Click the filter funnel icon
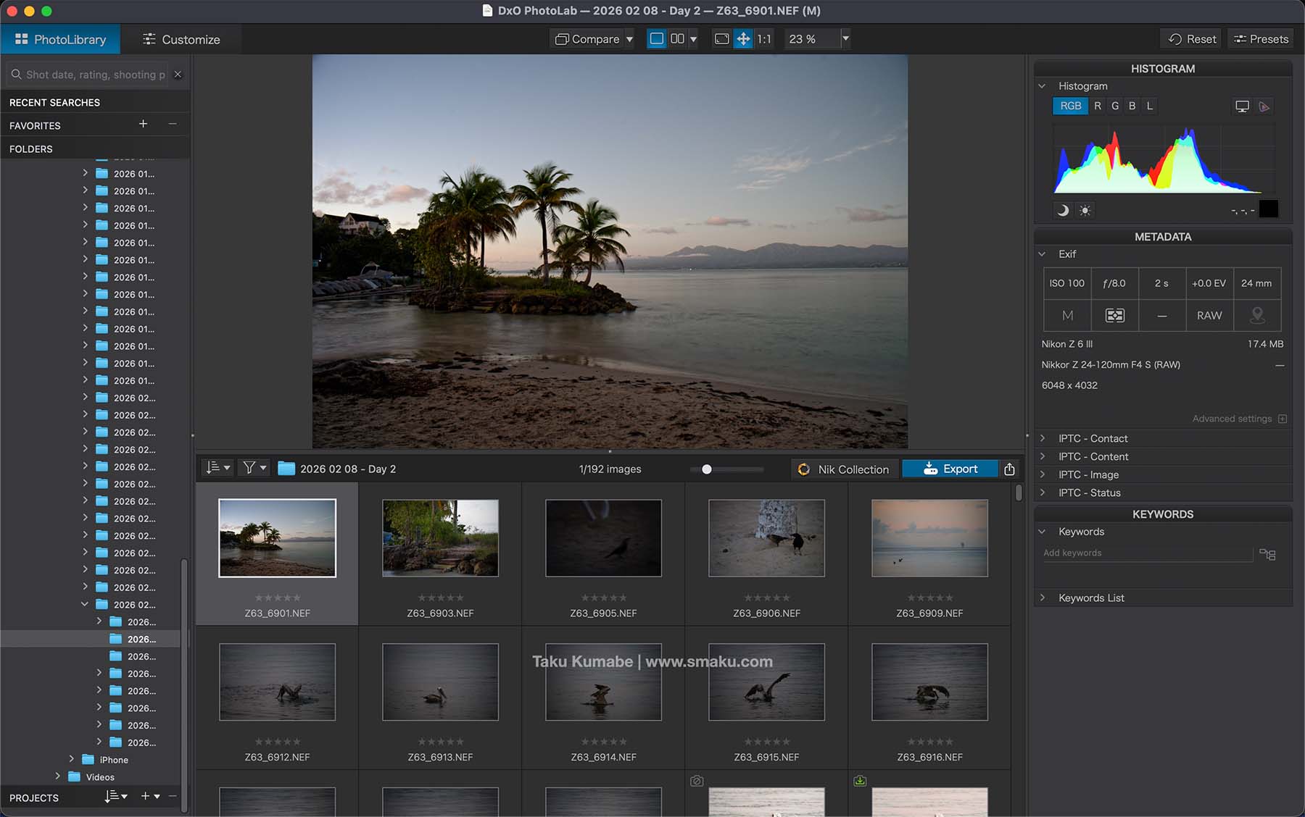This screenshot has height=817, width=1305. tap(249, 469)
